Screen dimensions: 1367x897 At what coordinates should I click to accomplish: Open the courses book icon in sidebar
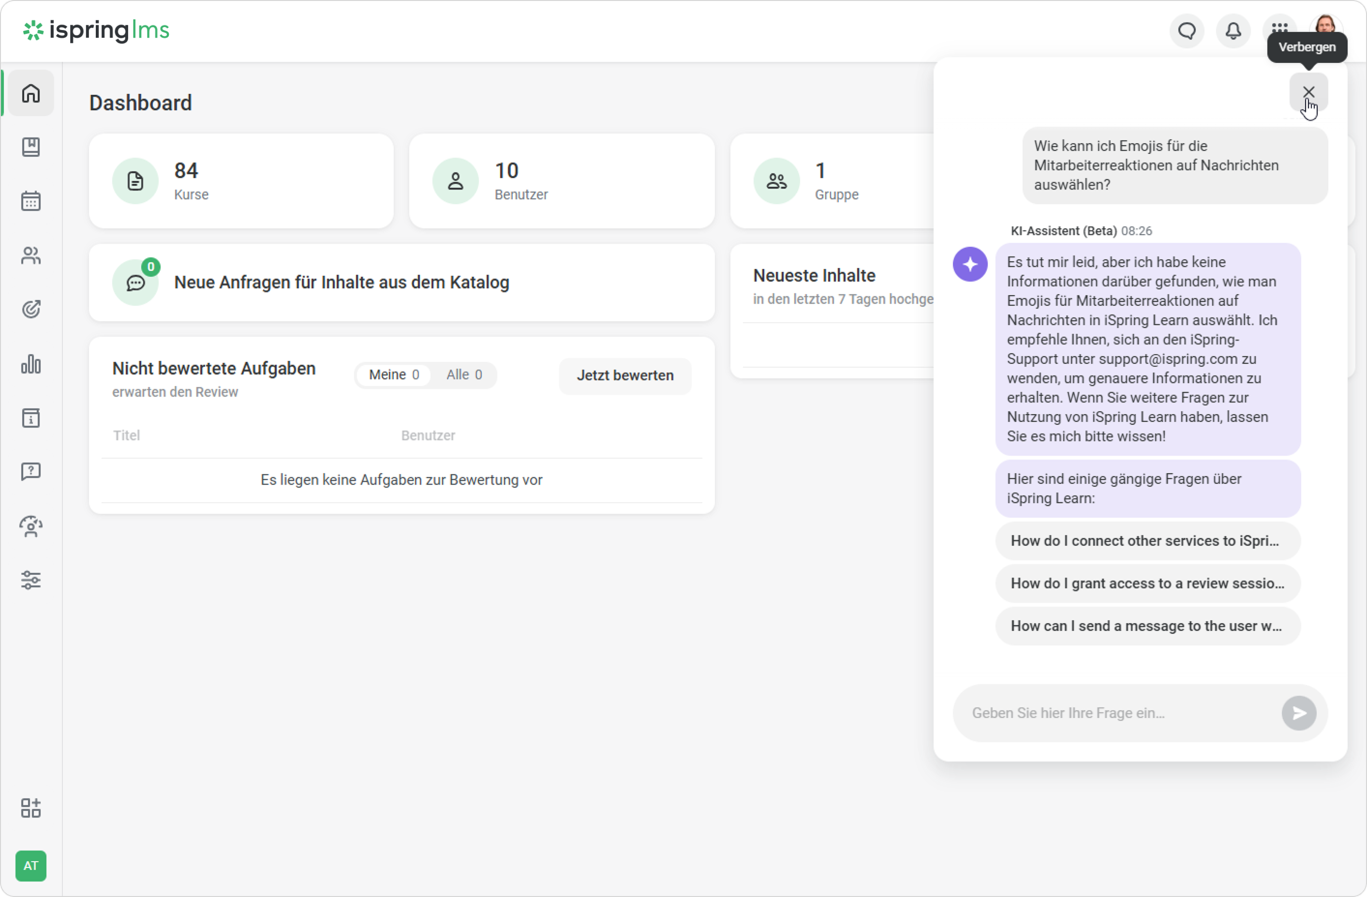tap(31, 147)
